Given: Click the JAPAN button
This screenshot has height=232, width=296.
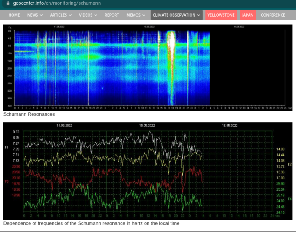Looking at the screenshot, I should (x=248, y=15).
